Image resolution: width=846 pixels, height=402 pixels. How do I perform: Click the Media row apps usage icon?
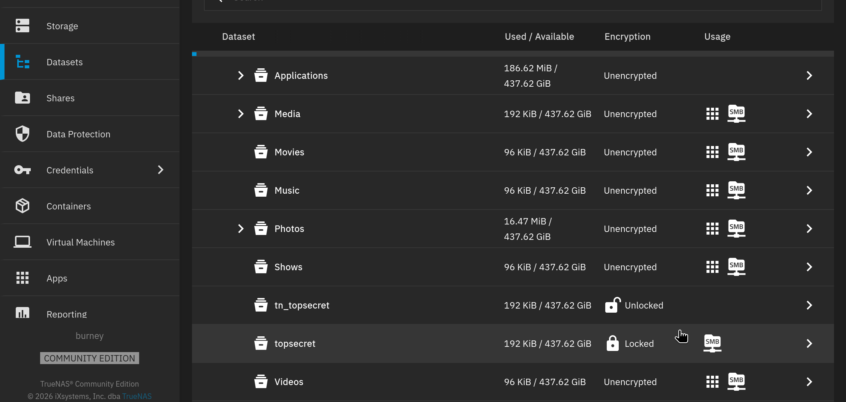pos(712,114)
